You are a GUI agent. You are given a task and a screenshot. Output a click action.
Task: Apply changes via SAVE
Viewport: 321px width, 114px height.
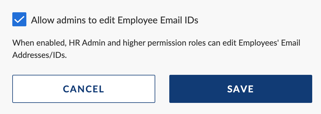pos(240,89)
